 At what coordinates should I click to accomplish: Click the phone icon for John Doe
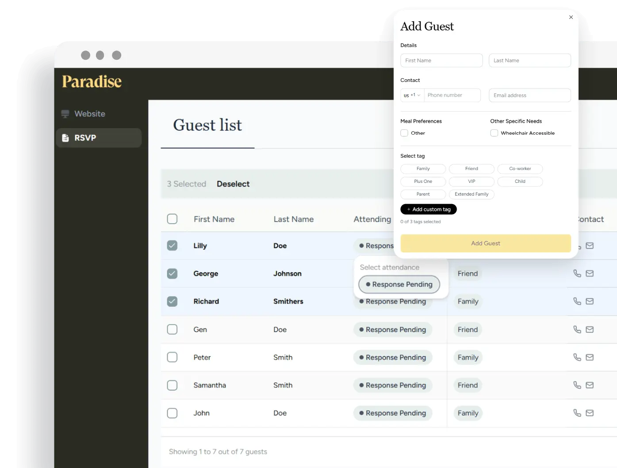tap(577, 413)
